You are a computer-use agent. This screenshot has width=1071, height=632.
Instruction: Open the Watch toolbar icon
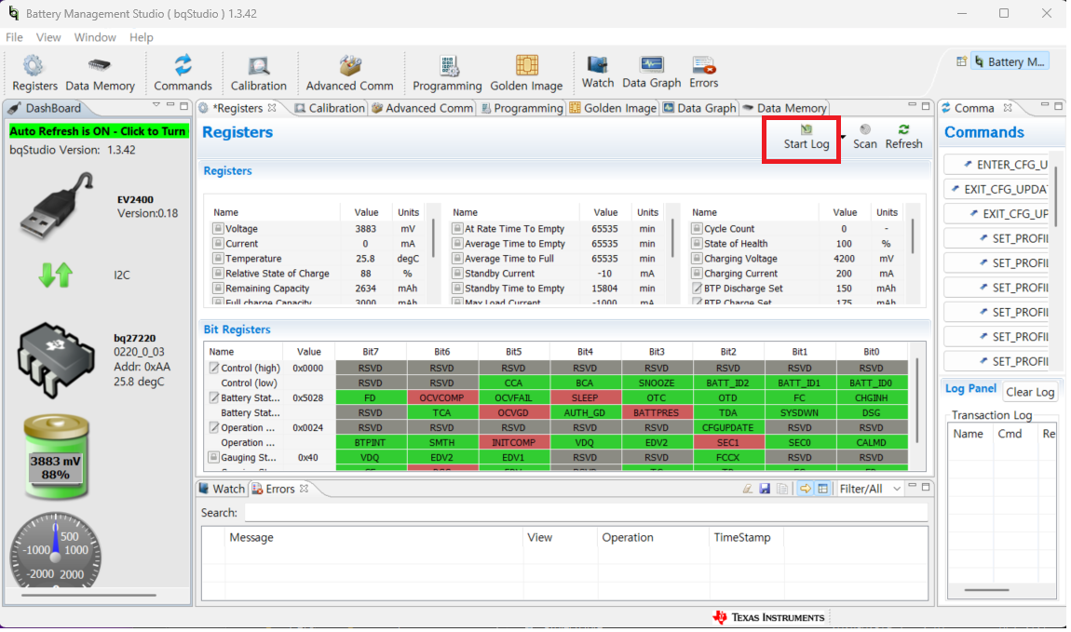pos(598,72)
